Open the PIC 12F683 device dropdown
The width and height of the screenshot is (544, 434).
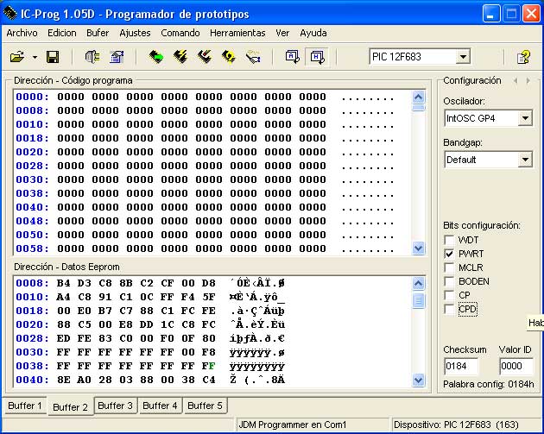[x=463, y=57]
